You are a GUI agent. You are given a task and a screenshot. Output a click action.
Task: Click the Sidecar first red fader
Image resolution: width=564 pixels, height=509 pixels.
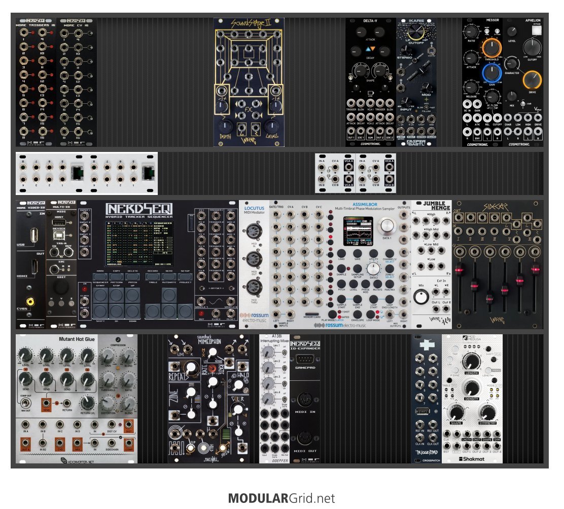459,269
